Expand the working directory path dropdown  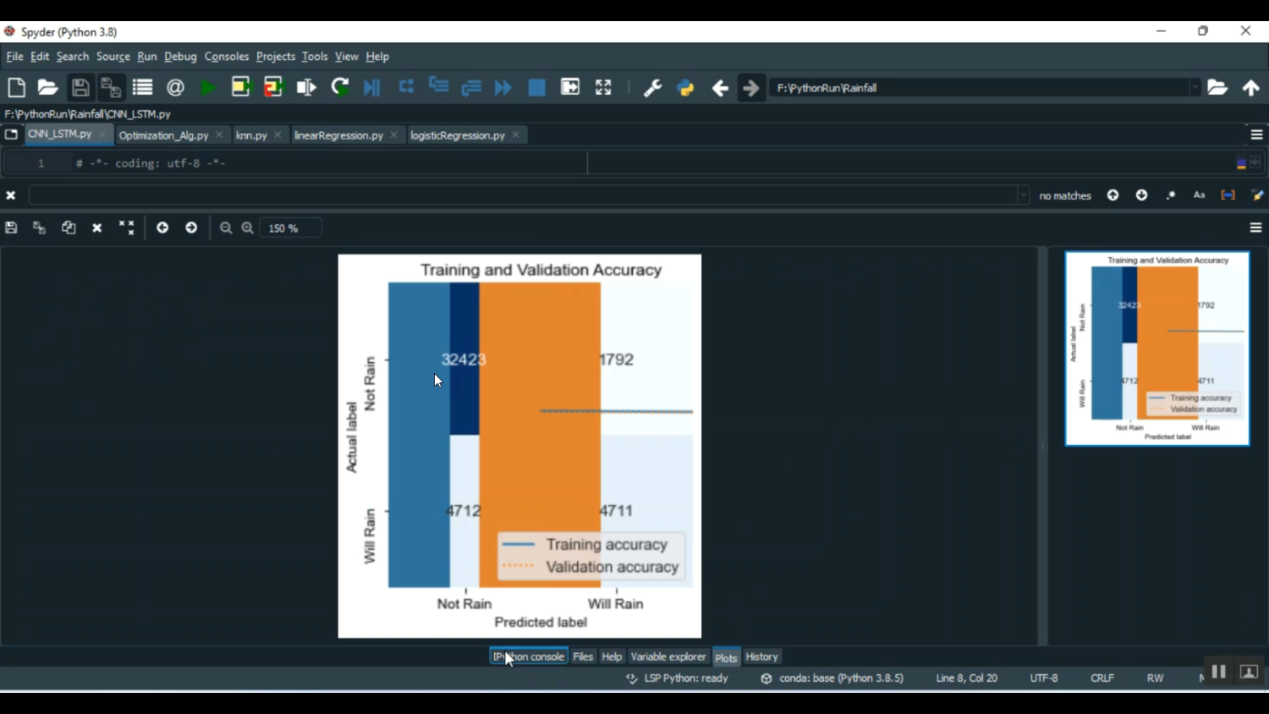1195,88
